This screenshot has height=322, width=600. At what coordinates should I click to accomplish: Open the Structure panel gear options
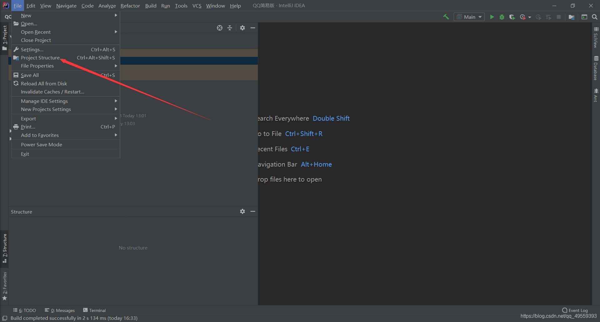242,211
